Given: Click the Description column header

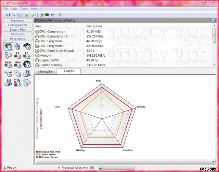Looking at the screenshot, I should point(149,26).
